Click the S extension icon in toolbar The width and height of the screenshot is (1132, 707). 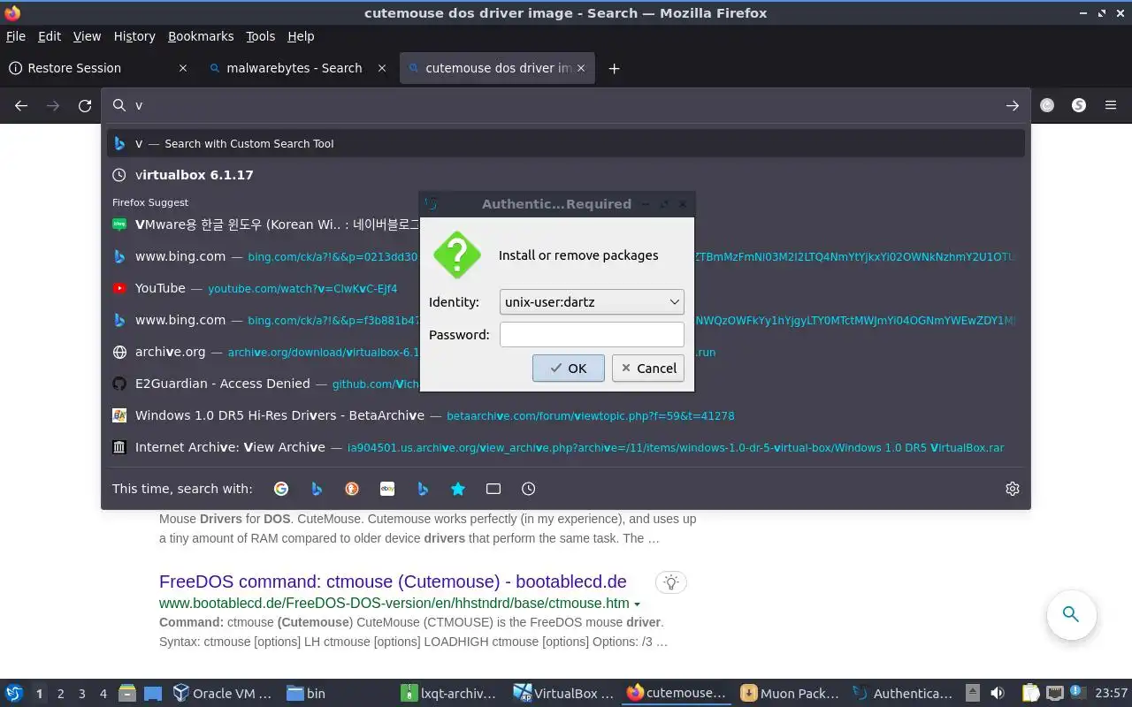[x=1079, y=105]
